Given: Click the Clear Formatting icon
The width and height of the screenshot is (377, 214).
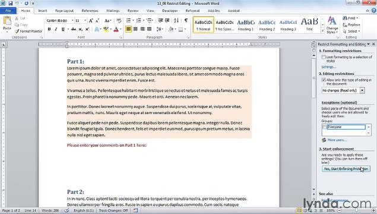Looking at the screenshot, I should (119, 21).
